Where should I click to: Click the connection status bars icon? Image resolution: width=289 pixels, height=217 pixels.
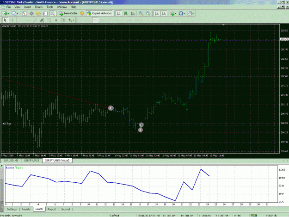(x=254, y=215)
